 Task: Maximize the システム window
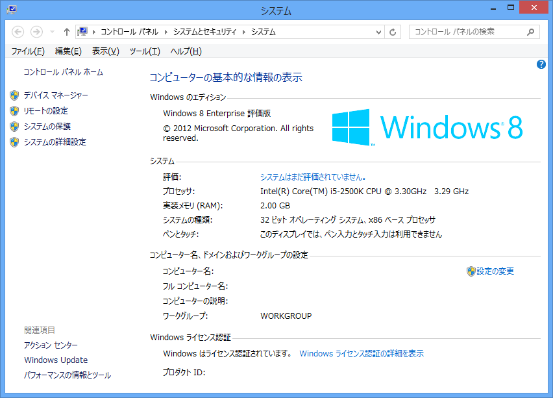511,8
